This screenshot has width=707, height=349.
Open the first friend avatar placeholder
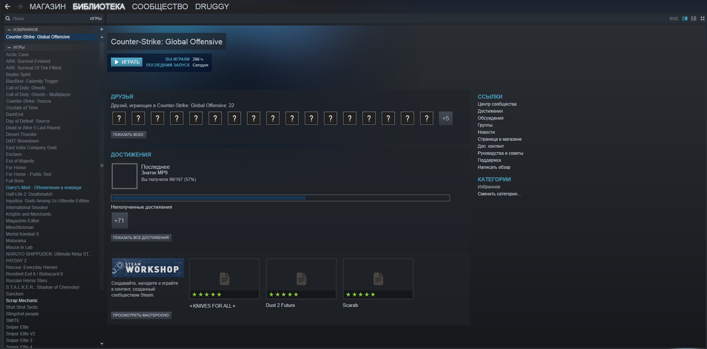(x=119, y=118)
